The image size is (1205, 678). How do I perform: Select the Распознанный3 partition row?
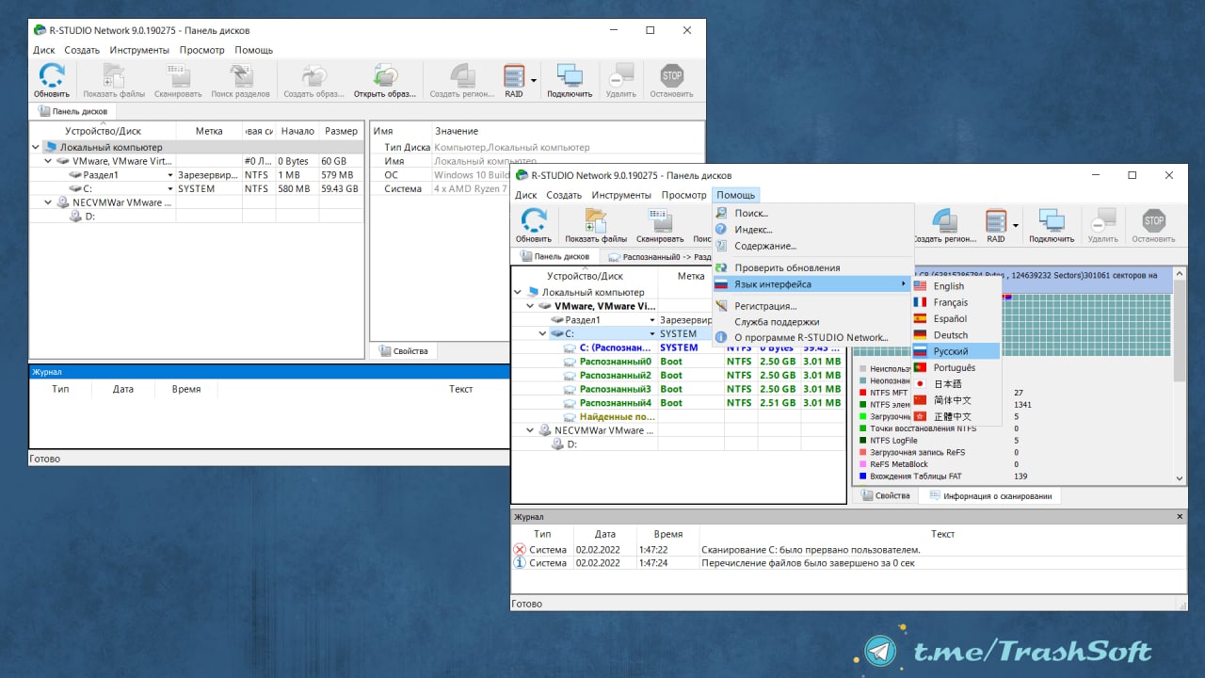[x=615, y=389]
